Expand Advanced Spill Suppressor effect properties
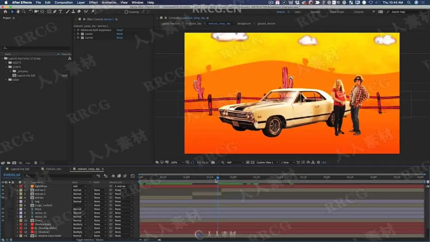The height and width of the screenshot is (242, 430). 75,30
